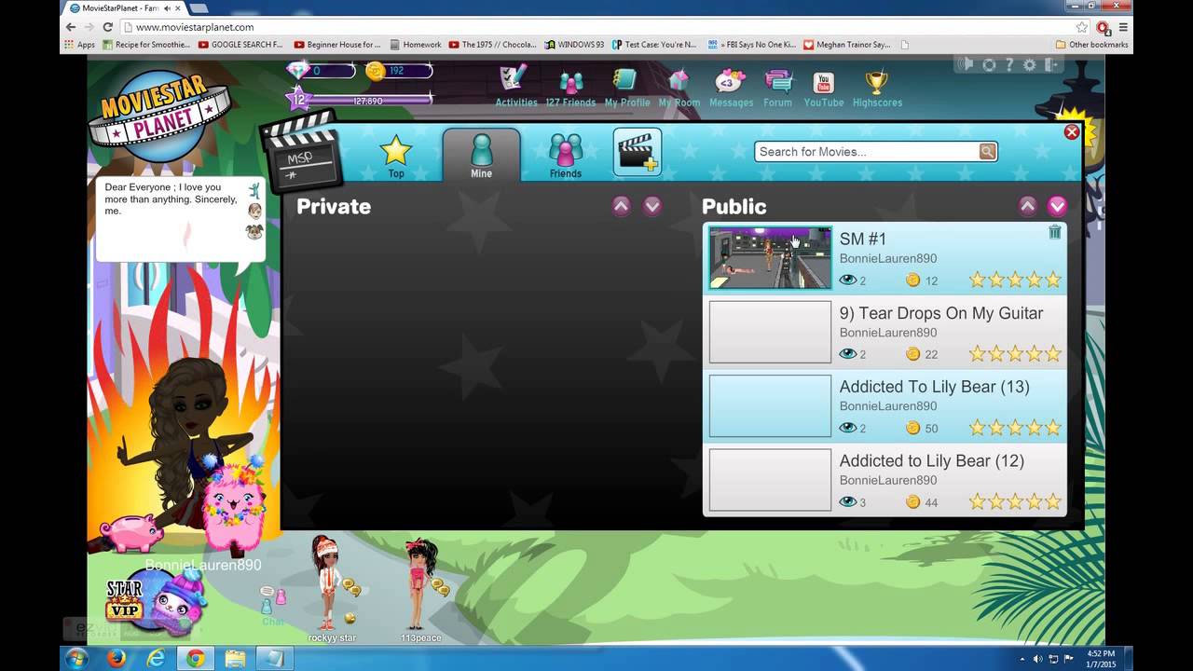Open the Other bookmarks folder
This screenshot has height=671, width=1193.
pyautogui.click(x=1091, y=45)
